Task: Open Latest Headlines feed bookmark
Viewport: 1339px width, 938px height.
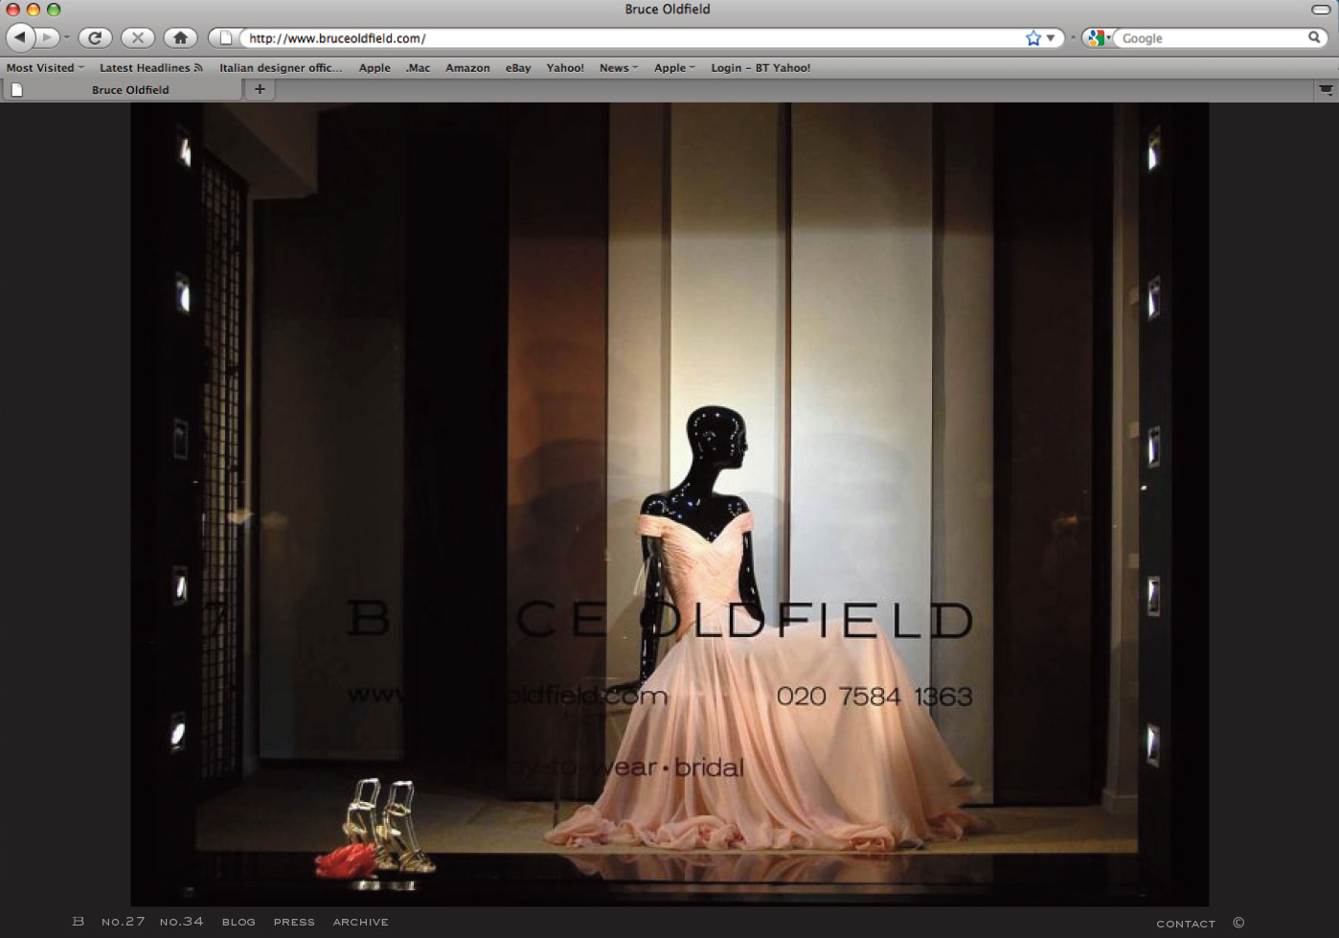Action: point(151,68)
